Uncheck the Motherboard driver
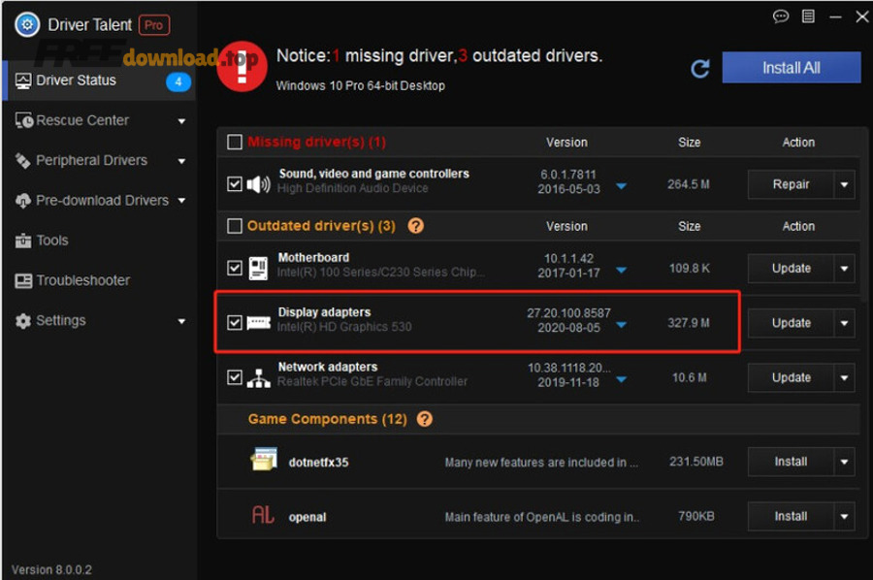The image size is (873, 580). 235,269
